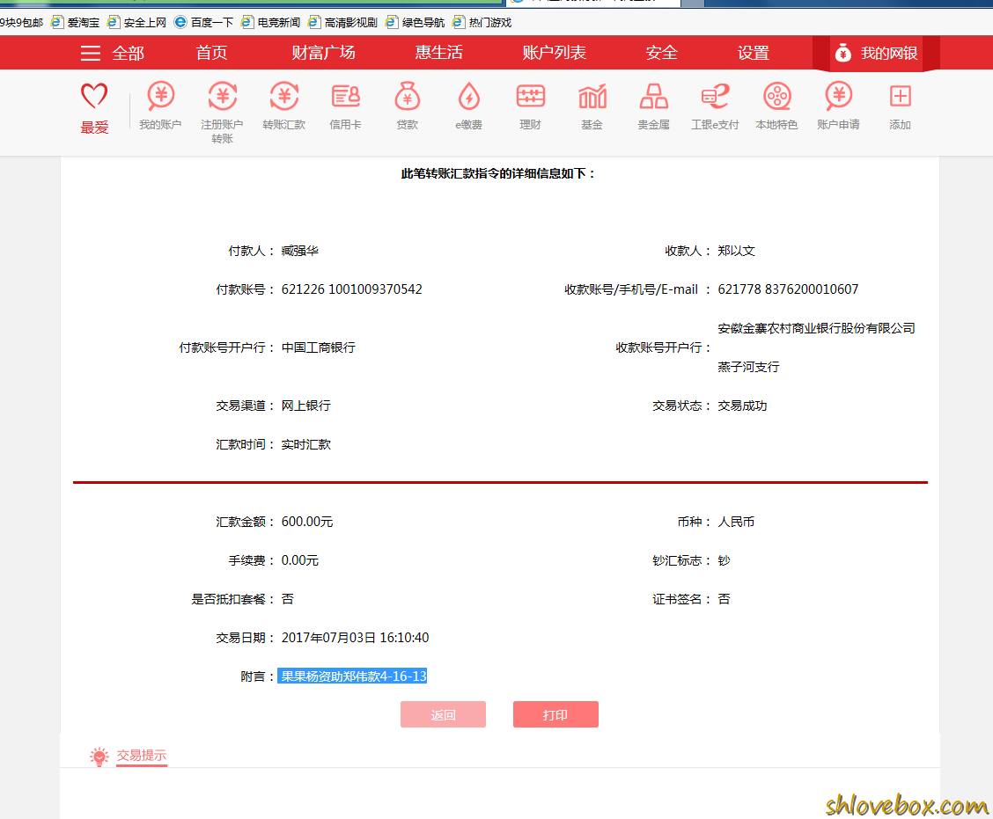Open 信用卡 credit card icon
Viewport: 993px width, 819px height.
pos(346,96)
